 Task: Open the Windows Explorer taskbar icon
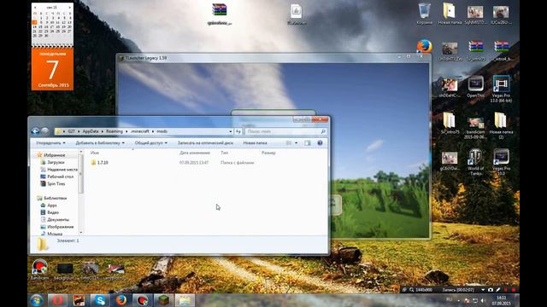pyautogui.click(x=185, y=300)
